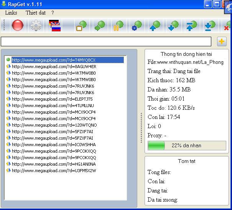Move link down with the blue down-arrow icon
This screenshot has height=210, width=232.
click(173, 26)
